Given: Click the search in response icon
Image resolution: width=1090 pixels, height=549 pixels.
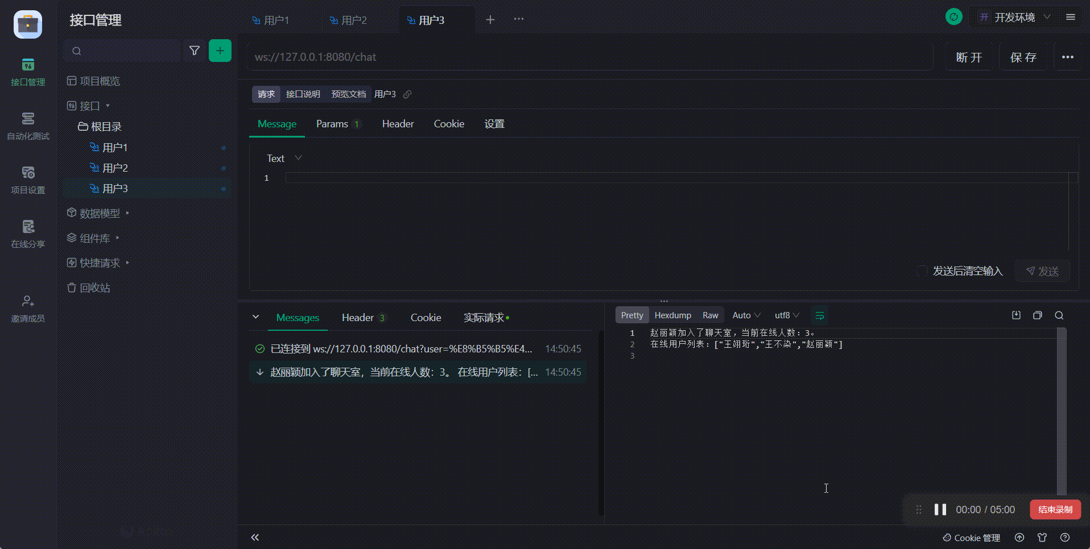Looking at the screenshot, I should [1059, 315].
